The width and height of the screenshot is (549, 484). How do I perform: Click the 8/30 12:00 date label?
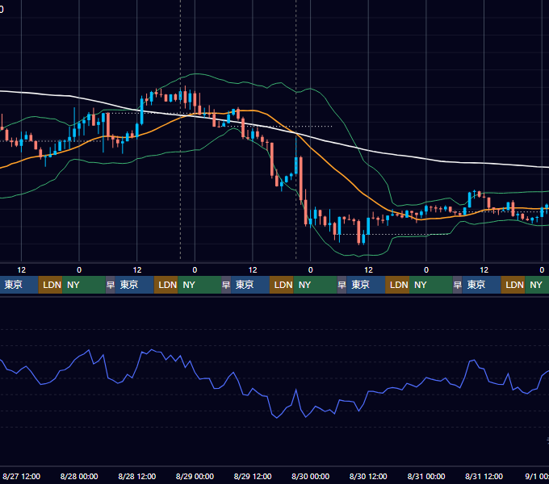point(368,476)
